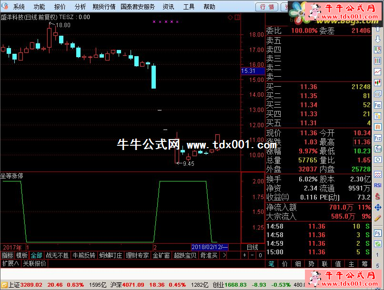Click the down arrow icon in right toolbar
This screenshot has width=384, height=290.
378,39
